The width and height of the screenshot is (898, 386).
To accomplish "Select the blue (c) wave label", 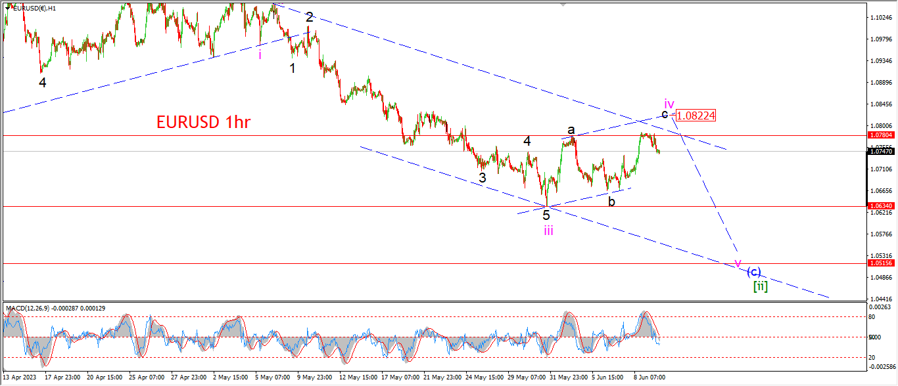I will click(x=754, y=272).
